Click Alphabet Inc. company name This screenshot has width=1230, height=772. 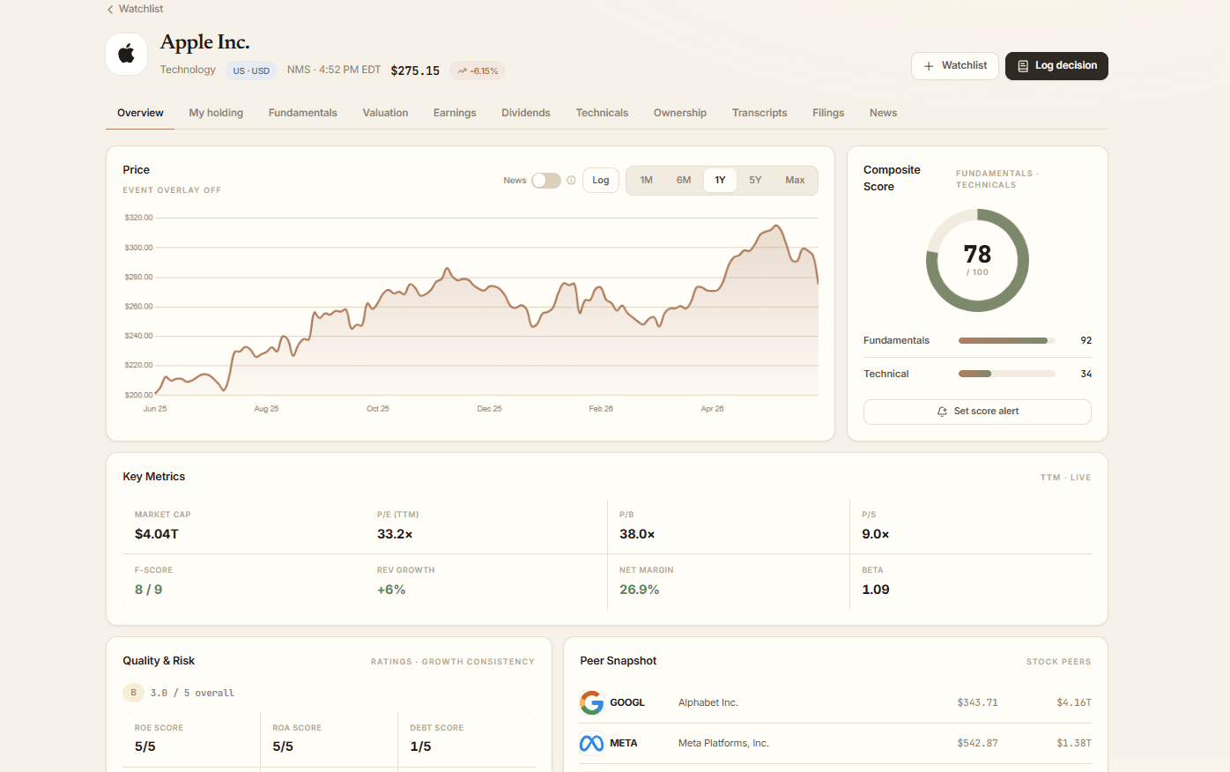708,702
